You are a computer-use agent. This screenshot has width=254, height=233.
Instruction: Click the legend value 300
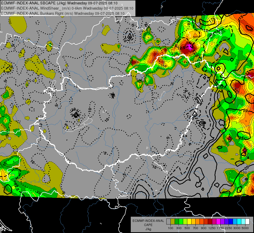coord(179,228)
